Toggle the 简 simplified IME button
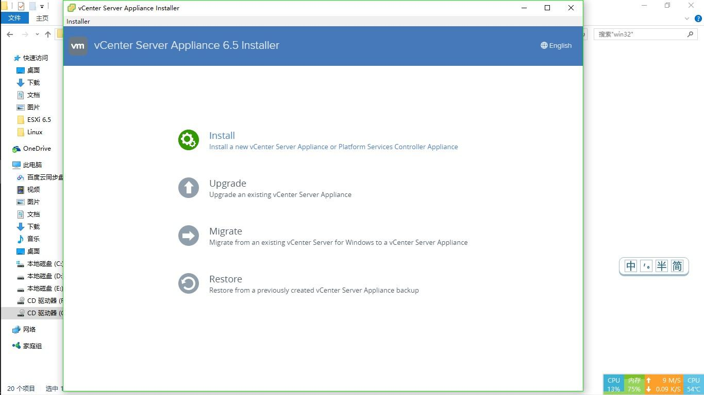 coord(677,266)
